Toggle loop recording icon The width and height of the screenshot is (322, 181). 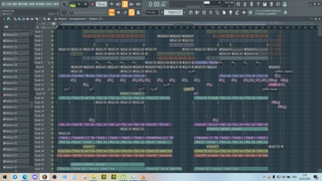point(138,4)
